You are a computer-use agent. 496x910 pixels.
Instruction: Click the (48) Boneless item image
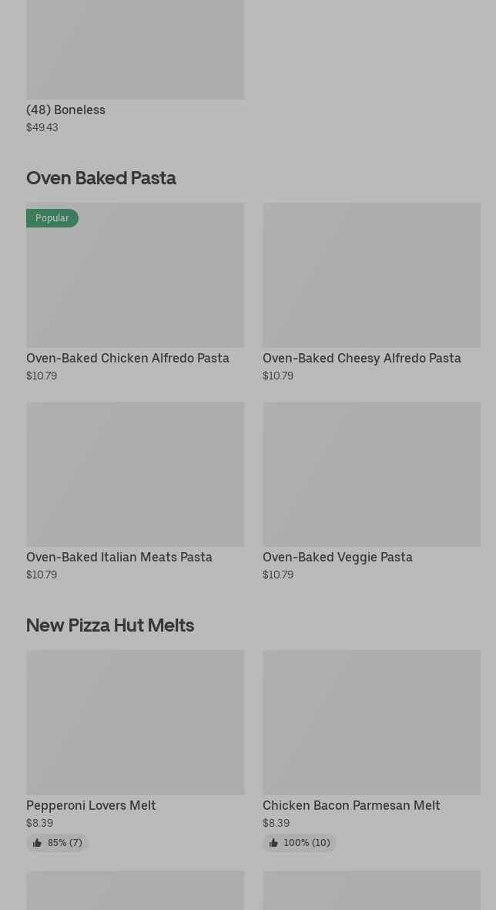[135, 49]
